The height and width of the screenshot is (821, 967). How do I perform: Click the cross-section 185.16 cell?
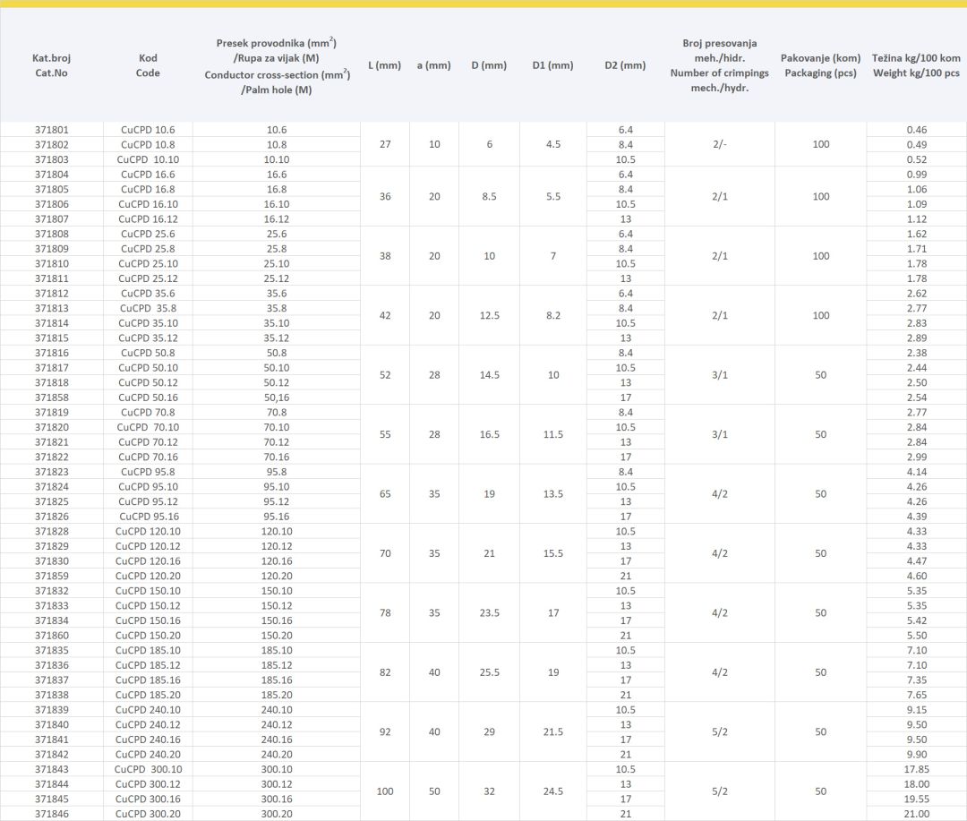pyautogui.click(x=277, y=680)
